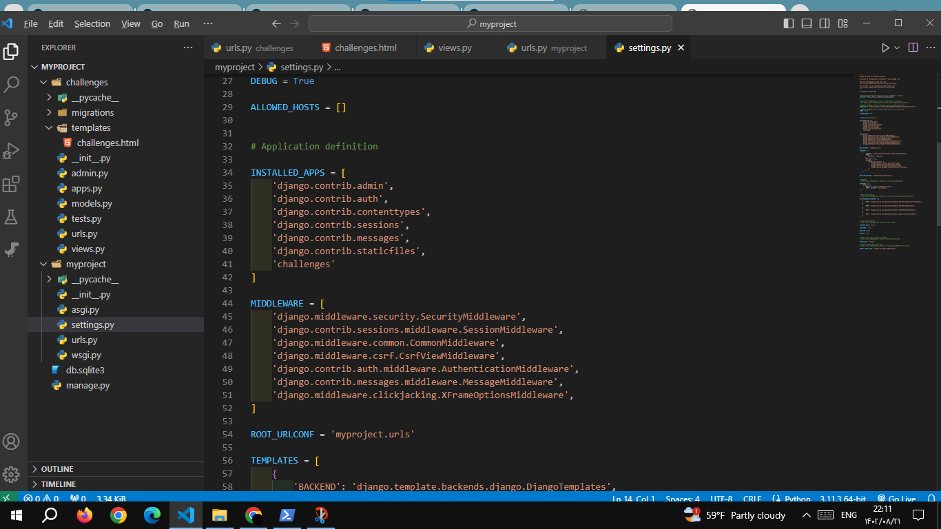
Task: Open the Search view in activity bar
Action: coord(12,85)
